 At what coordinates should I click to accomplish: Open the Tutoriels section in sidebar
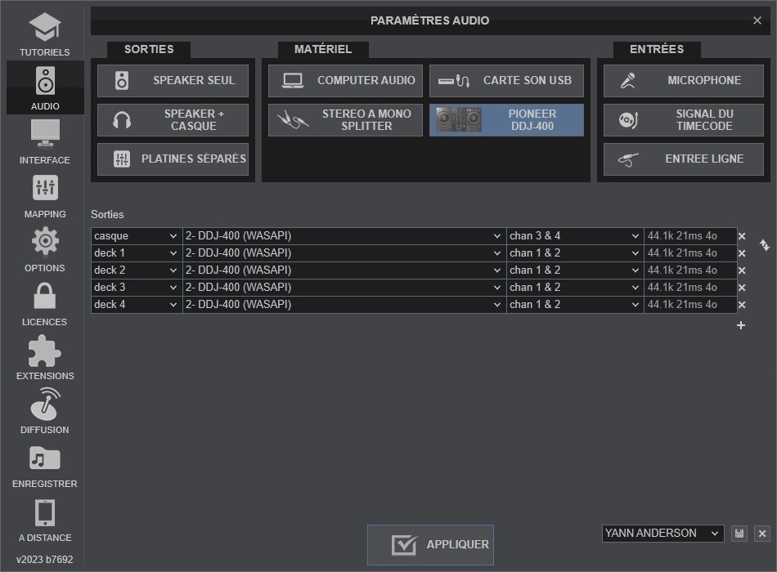click(44, 34)
